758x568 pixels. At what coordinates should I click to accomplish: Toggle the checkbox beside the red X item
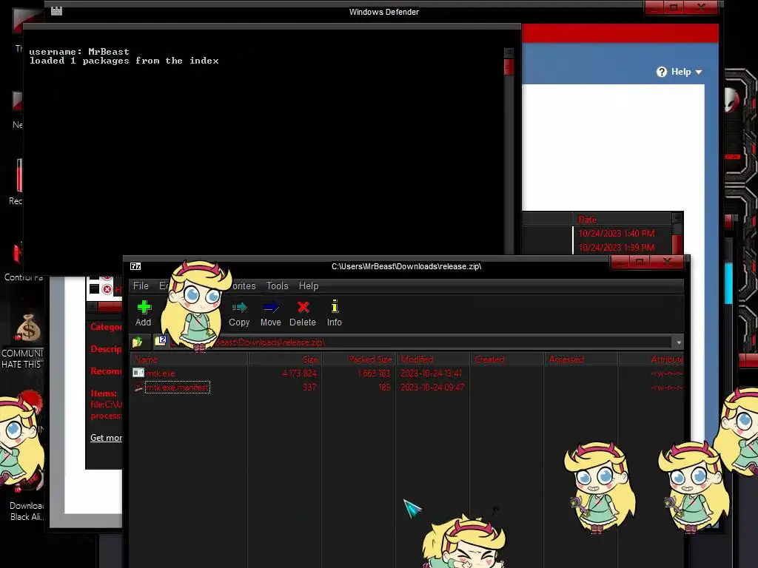[x=94, y=289]
